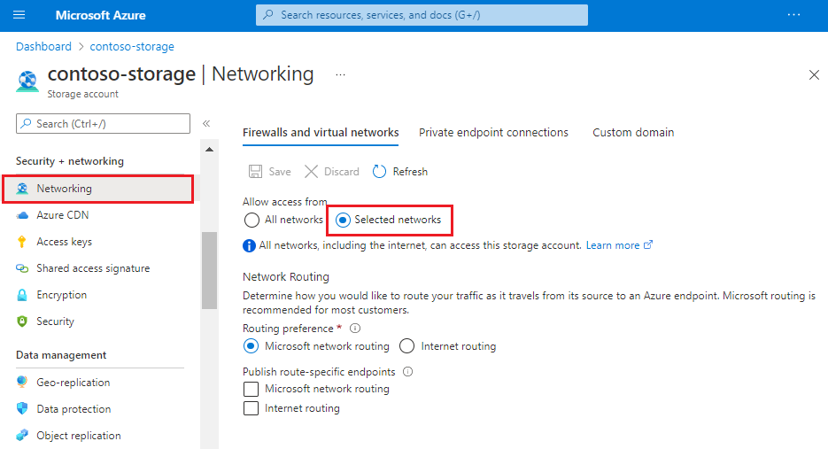The image size is (828, 449).
Task: Open Encryption lock icon item
Action: [22, 295]
